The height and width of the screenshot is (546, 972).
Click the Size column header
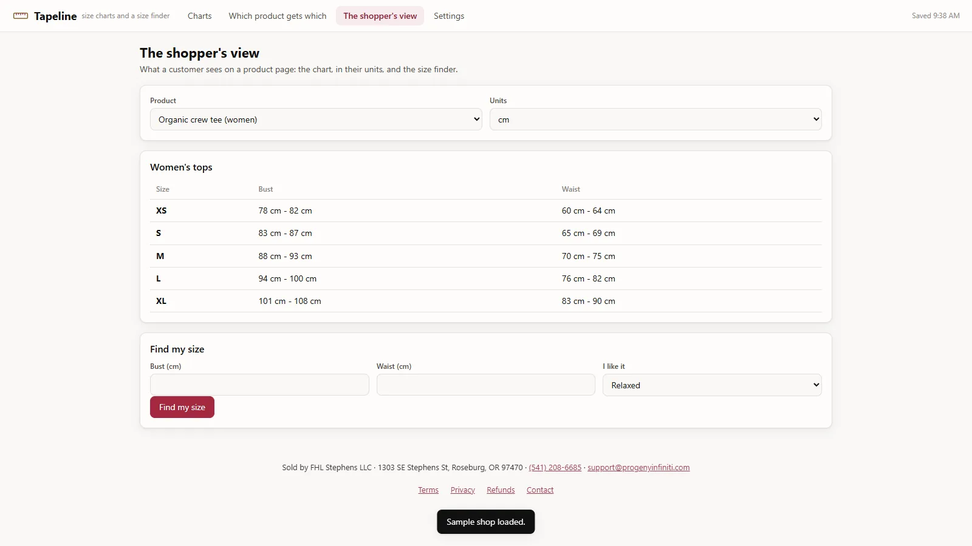coord(163,189)
